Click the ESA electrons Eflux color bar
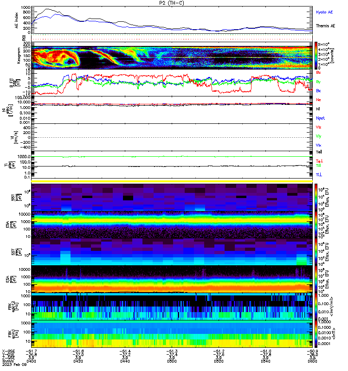Image resolution: width=348 pixels, height=371 pixels. point(316,279)
